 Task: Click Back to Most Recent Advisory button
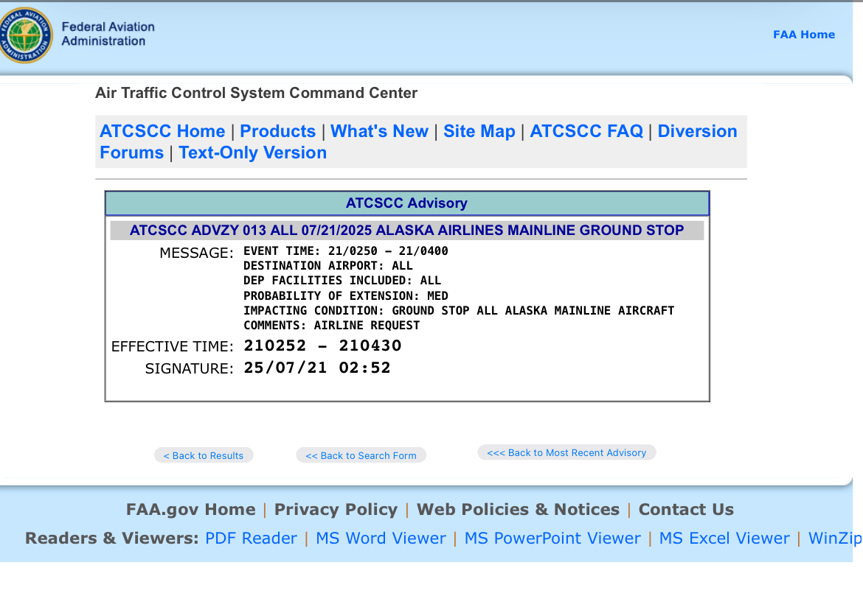[566, 452]
